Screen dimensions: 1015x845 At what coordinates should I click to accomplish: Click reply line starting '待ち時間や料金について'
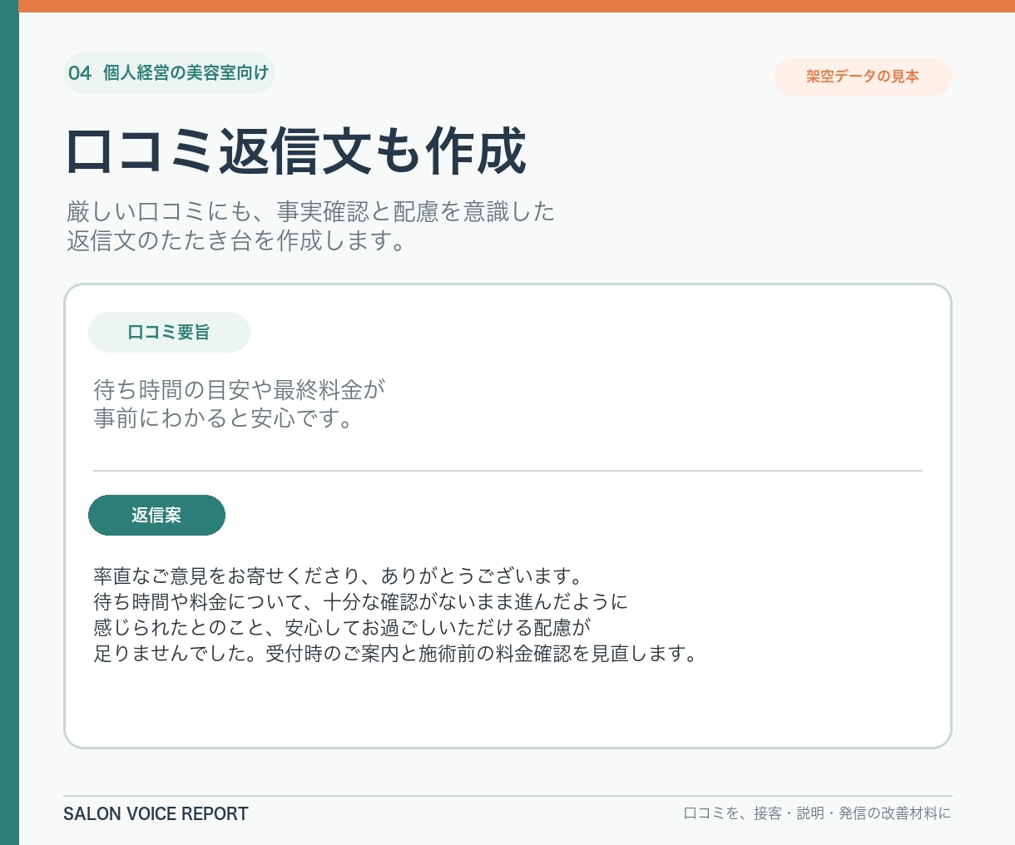361,601
